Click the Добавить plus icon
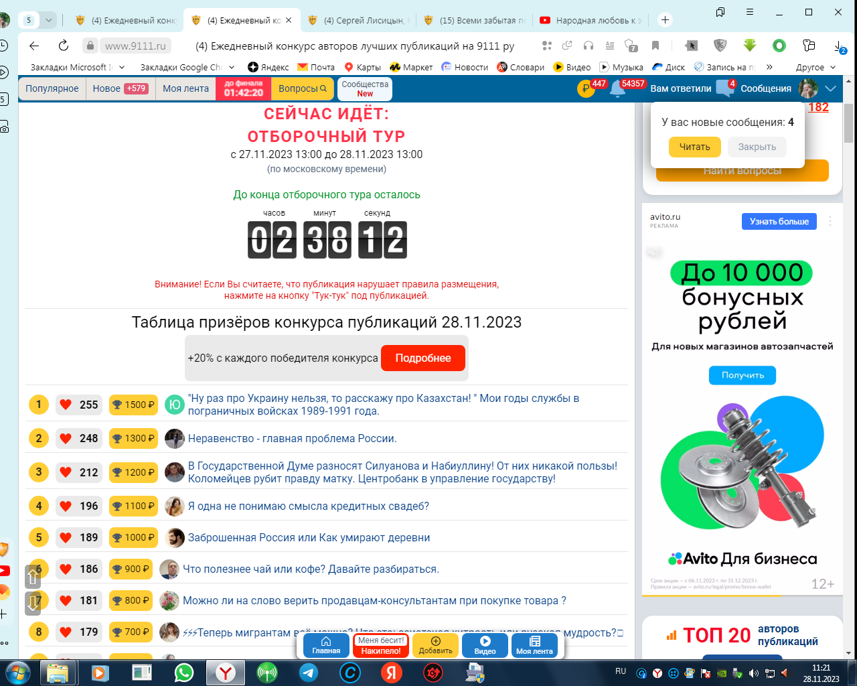This screenshot has height=686, width=857. pyautogui.click(x=435, y=641)
